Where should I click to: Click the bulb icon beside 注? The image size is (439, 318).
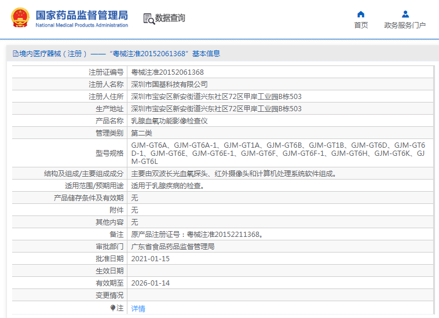112,308
